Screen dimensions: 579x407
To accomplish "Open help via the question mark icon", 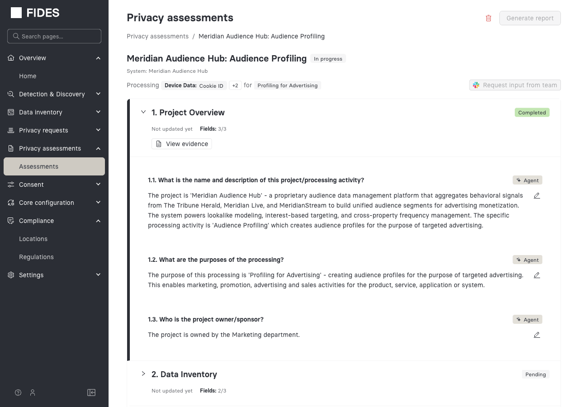I will (x=18, y=393).
